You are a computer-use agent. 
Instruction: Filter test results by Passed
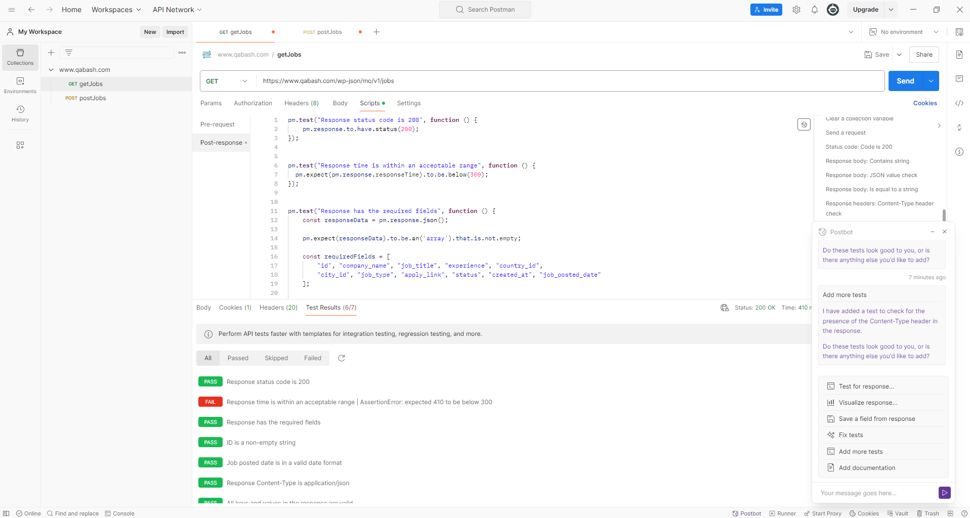click(238, 358)
